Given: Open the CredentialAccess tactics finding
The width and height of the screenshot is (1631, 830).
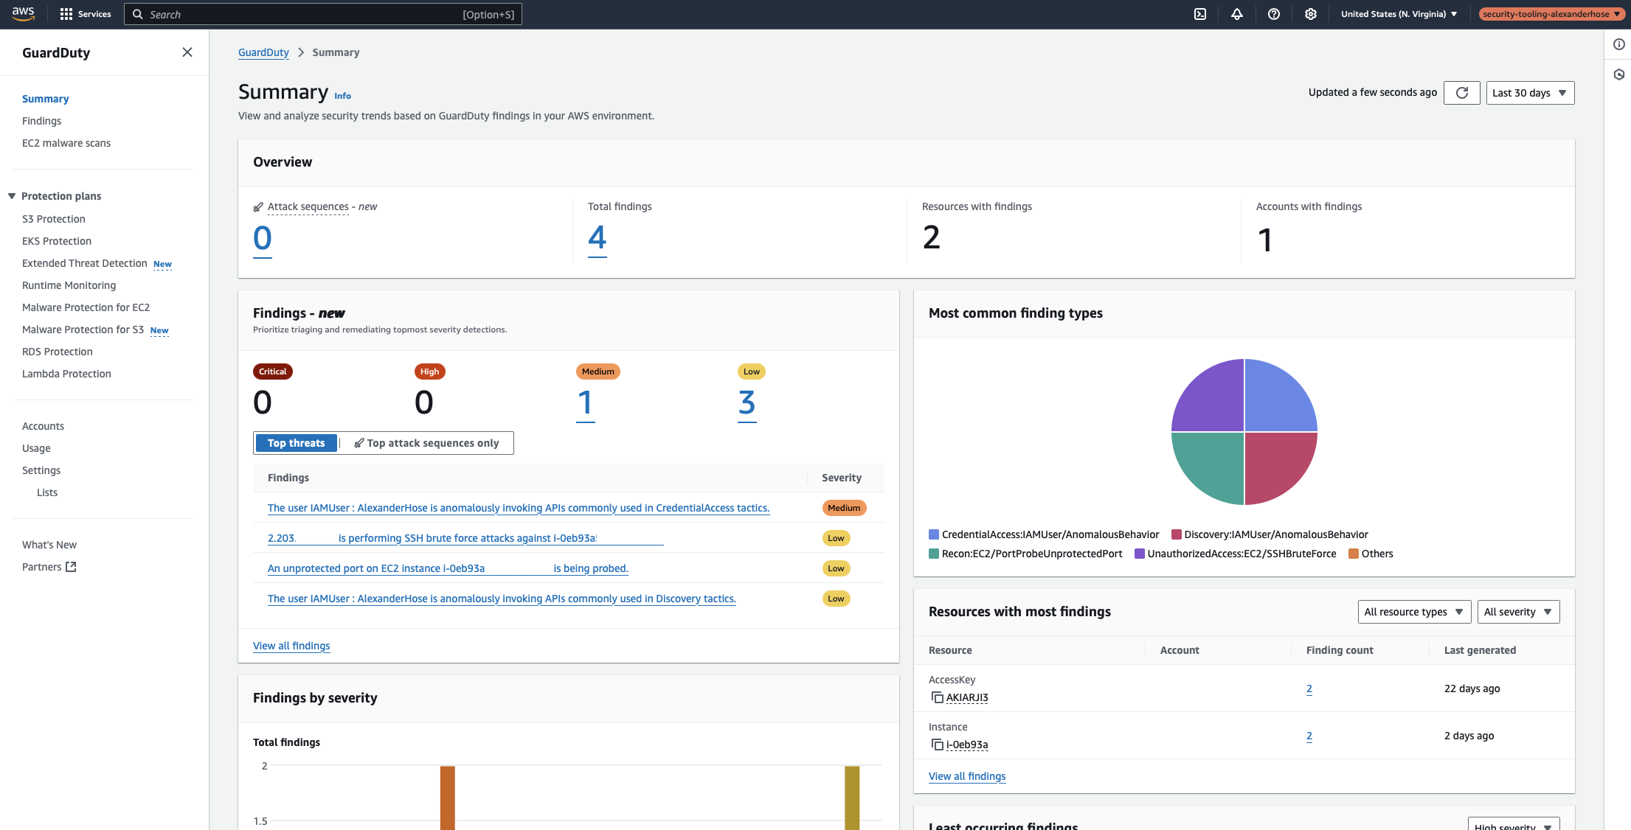Looking at the screenshot, I should [x=519, y=508].
